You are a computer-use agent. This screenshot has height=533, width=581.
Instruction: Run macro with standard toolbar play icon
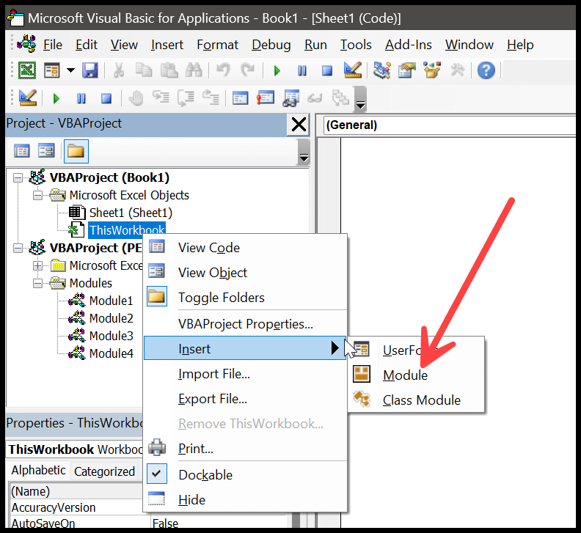click(x=277, y=70)
